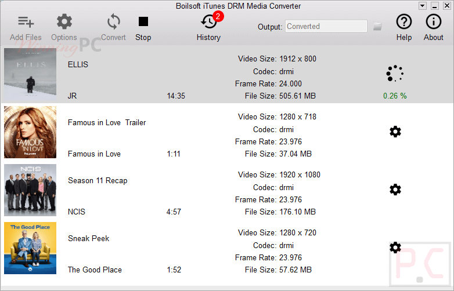The image size is (454, 291).
Task: Click Frame Rate 24.000 value
Action: click(x=290, y=84)
